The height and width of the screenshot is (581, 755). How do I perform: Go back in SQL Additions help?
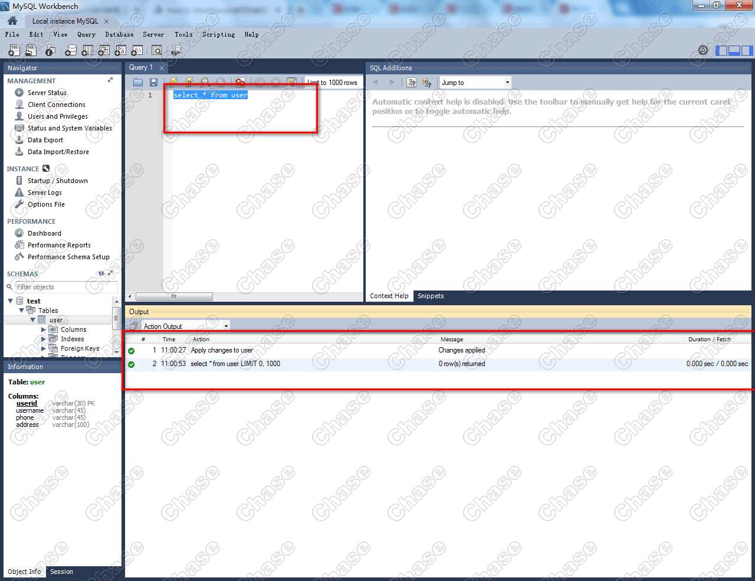pyautogui.click(x=376, y=83)
